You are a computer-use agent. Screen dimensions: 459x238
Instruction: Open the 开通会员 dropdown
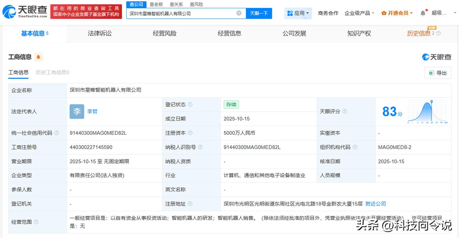click(x=397, y=13)
